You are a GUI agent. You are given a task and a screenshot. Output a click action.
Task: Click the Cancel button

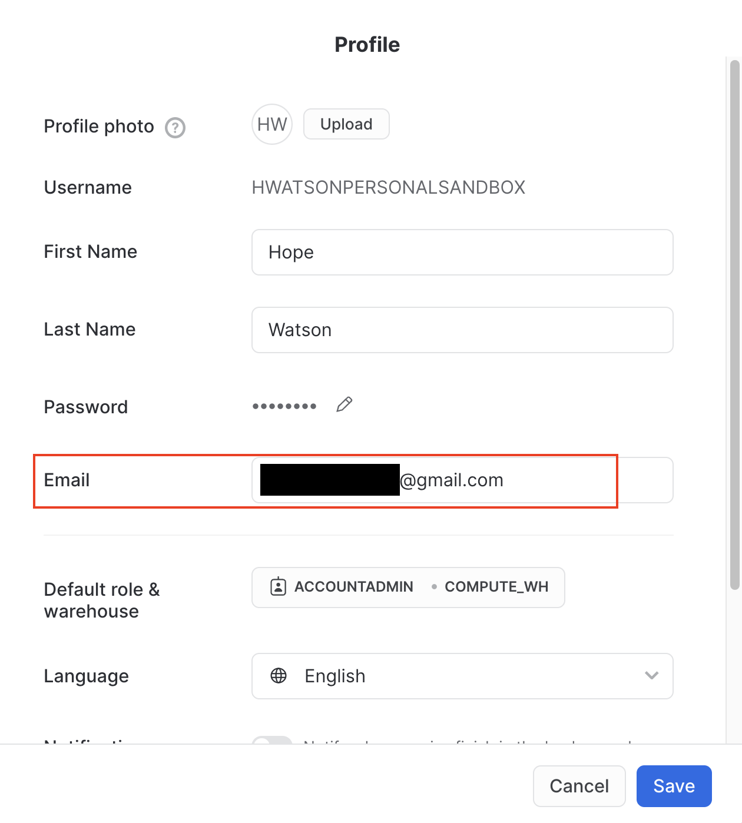(579, 786)
